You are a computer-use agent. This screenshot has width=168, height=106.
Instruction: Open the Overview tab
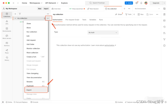pos(56,9)
